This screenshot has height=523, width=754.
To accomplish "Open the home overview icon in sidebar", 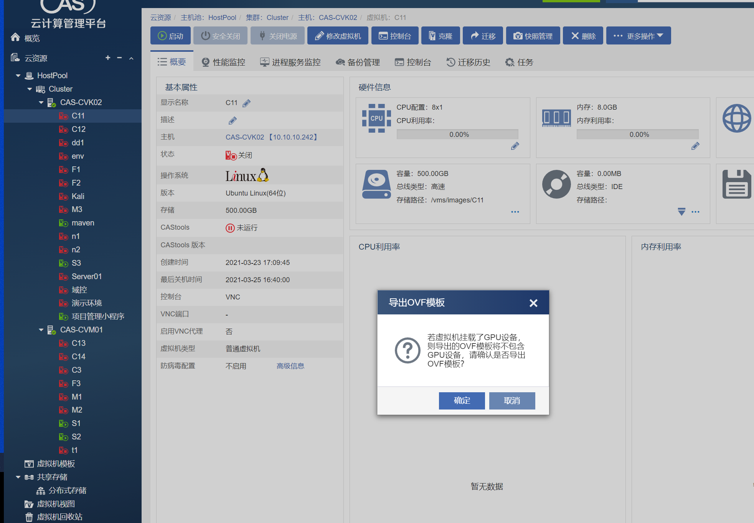I will point(15,38).
